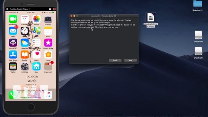Close the Thushika Thusi's iPhone mirror
This screenshot has height=117, width=208.
[29, 9]
